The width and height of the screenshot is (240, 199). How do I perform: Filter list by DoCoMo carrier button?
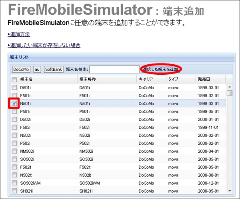[21, 70]
